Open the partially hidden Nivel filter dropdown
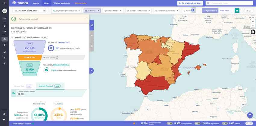This screenshot has width=256, height=126. point(187,11)
